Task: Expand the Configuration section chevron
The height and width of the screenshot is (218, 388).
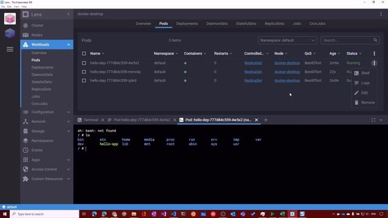Action: [x=69, y=112]
